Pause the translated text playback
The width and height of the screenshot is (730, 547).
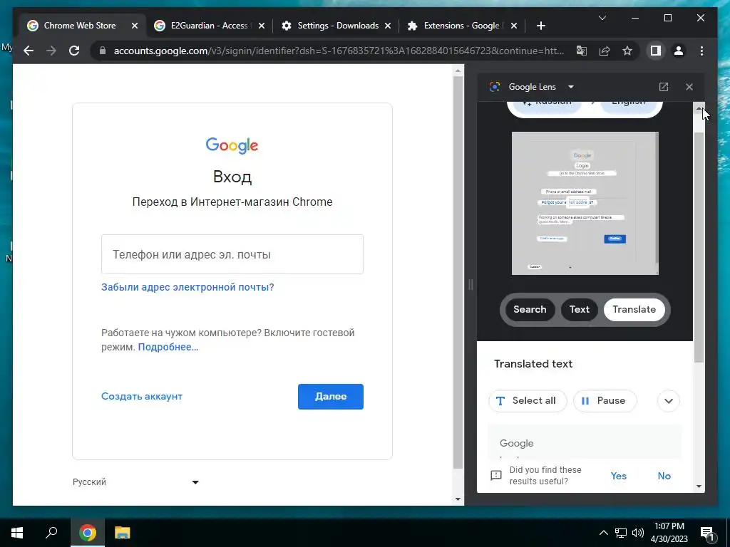(605, 400)
